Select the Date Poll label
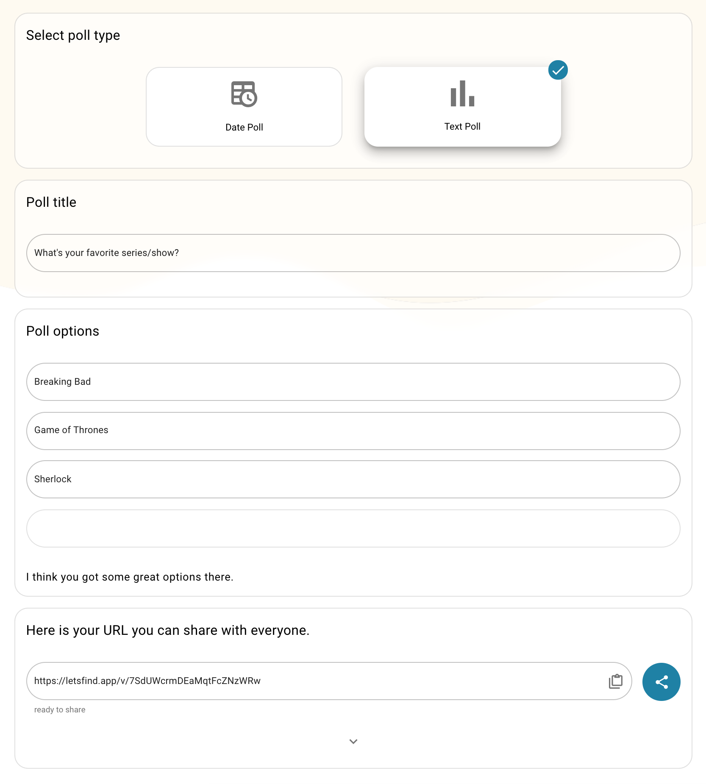Viewport: 706px width, 784px height. (x=244, y=127)
